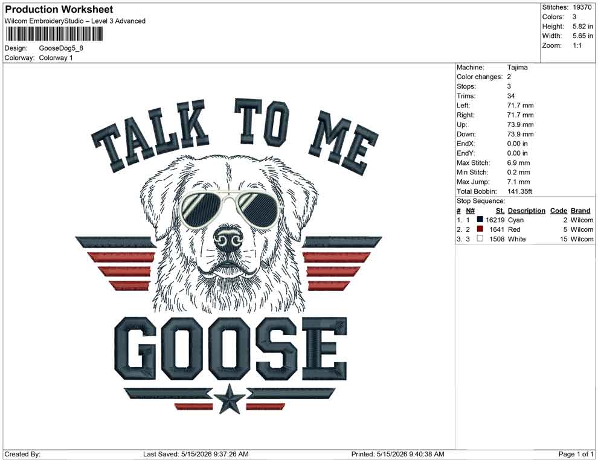Click the 'Cyan' description in stop sequence
Screen dimensions: 598x460
click(516, 220)
